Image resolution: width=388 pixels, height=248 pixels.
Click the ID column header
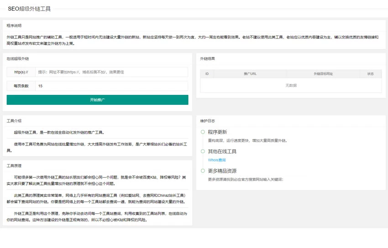point(207,74)
